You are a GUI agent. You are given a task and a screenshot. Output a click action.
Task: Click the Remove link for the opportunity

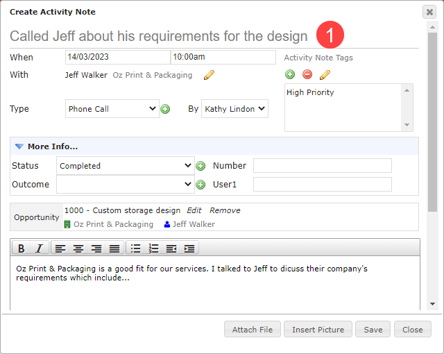click(225, 210)
